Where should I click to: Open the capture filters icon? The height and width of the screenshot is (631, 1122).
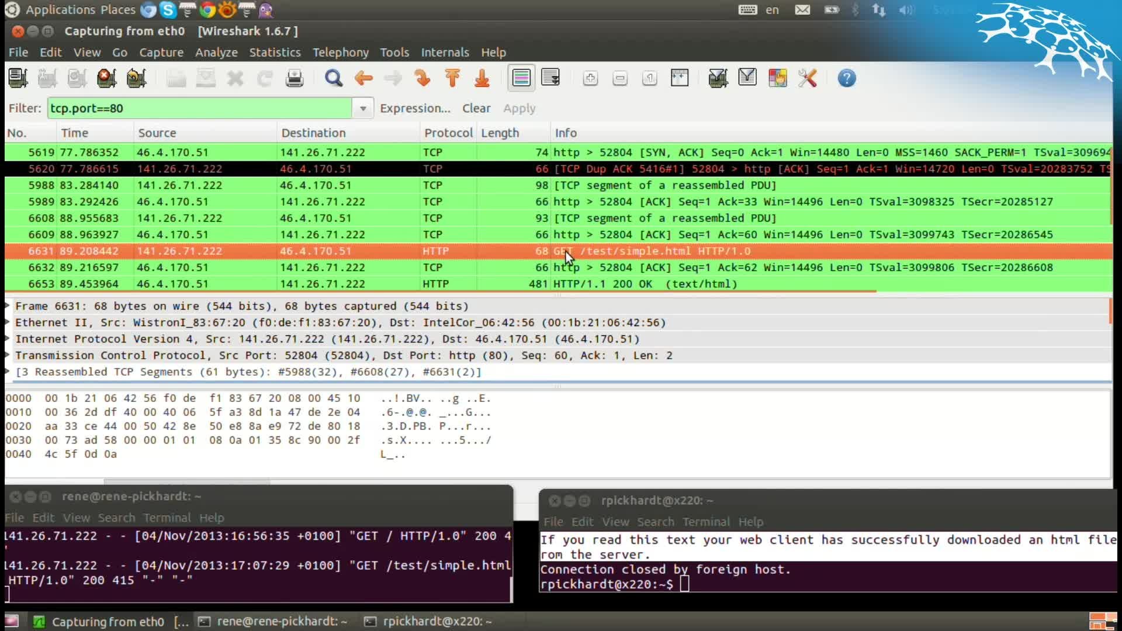coord(718,78)
